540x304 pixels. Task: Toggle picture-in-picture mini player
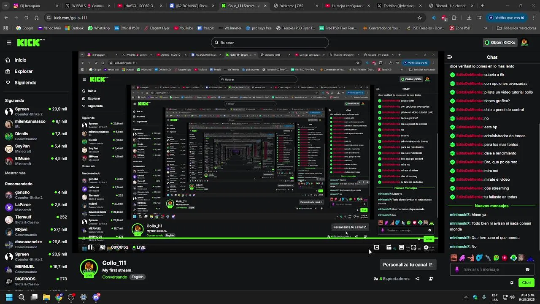[376, 247]
